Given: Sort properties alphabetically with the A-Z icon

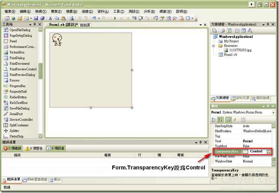Looking at the screenshot, I should [x=220, y=120].
